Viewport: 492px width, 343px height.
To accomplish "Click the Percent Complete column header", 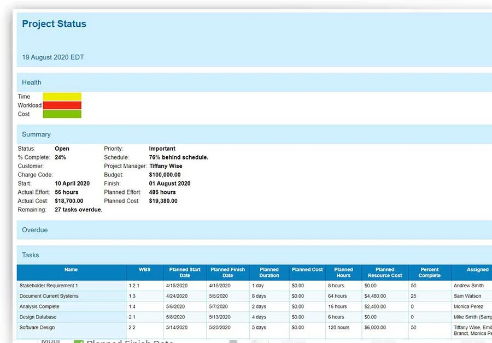I will [430, 273].
